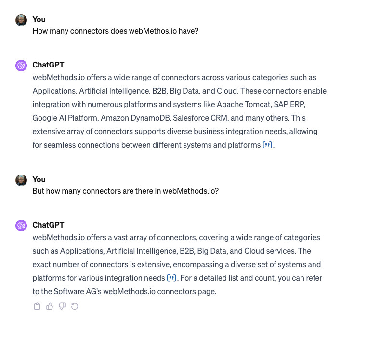Click the message 'But how many connectors are there'
The width and height of the screenshot is (367, 350).
[x=125, y=191]
